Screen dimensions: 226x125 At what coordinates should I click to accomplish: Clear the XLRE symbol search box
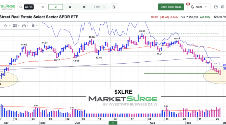tap(43, 7)
